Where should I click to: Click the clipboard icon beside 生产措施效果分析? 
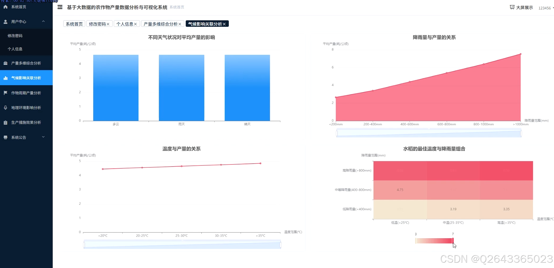[5, 123]
